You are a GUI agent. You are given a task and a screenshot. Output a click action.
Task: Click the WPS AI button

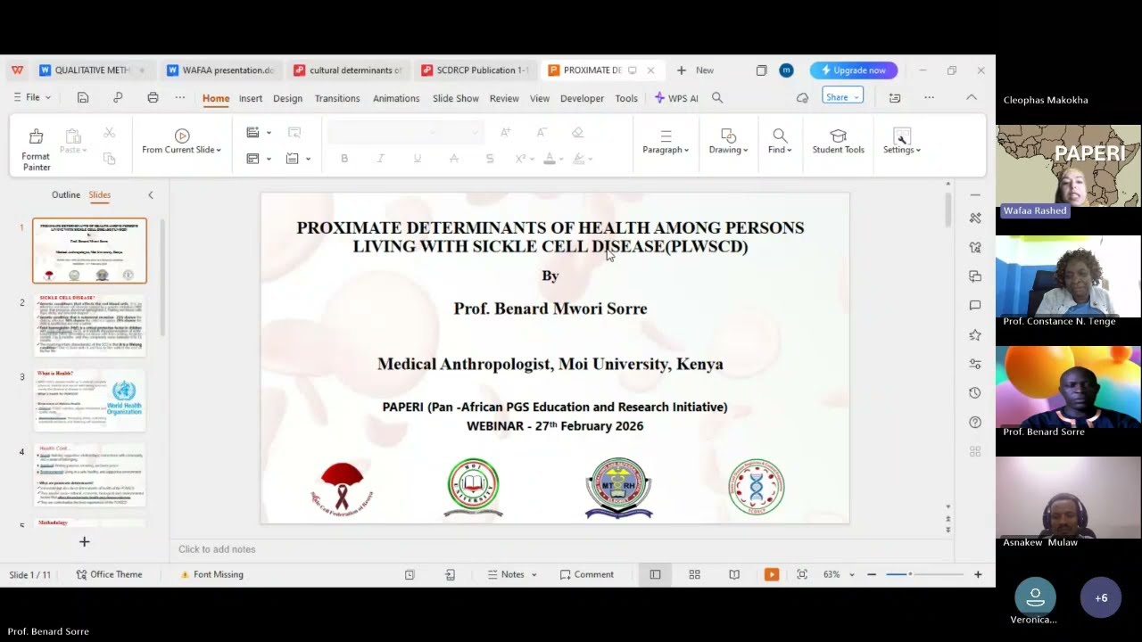point(676,98)
